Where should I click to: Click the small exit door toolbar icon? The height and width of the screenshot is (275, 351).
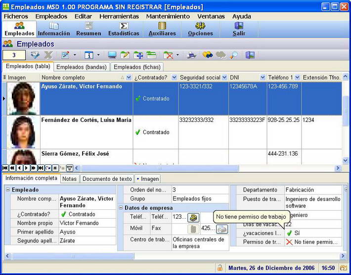250,55
